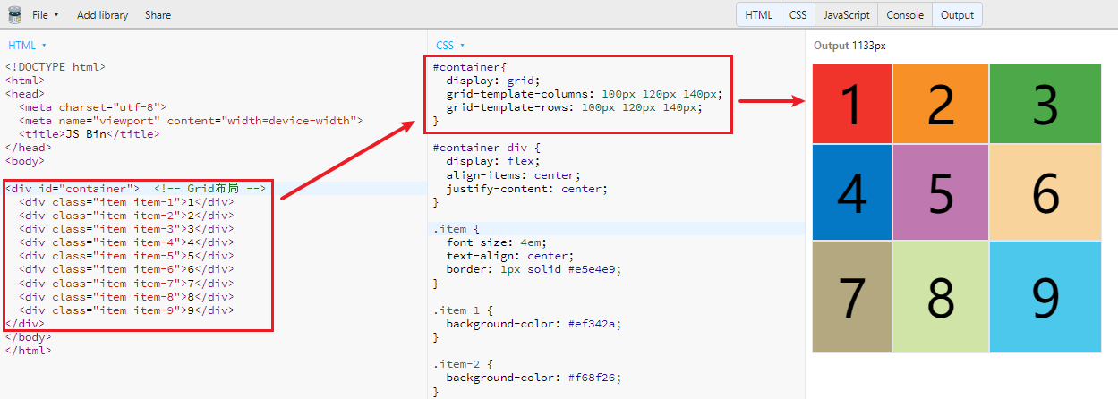This screenshot has width=1118, height=399.
Task: Click the closing </body> tag line
Action: coord(29,337)
